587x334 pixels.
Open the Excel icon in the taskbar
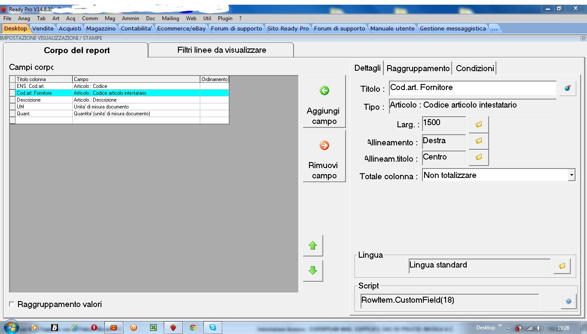[153, 328]
